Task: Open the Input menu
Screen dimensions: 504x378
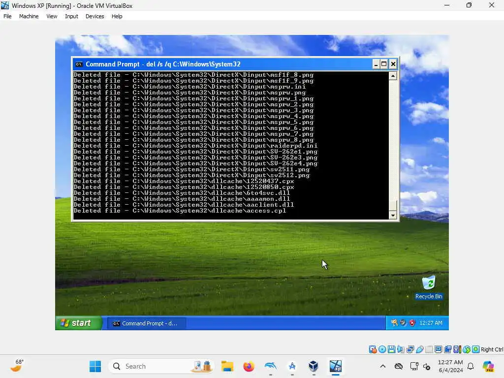Action: [x=71, y=16]
